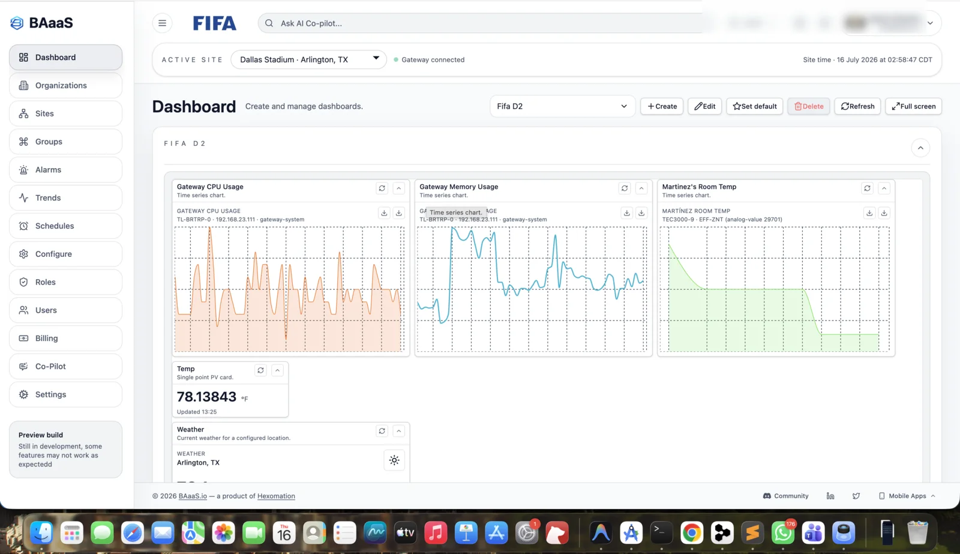Open Co-Pilot in the sidebar
The height and width of the screenshot is (554, 960).
pos(65,367)
